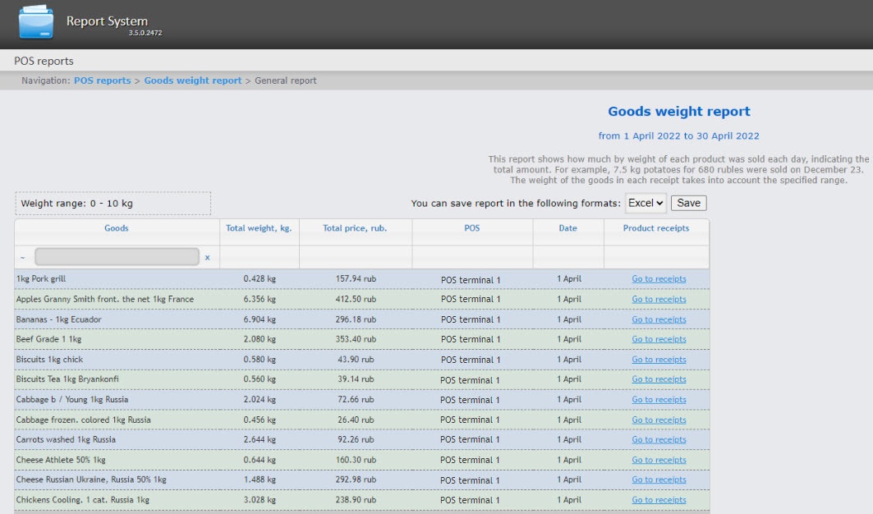Go to receipts for Biscuits Tea Bryankonfi
Screen dimensions: 873x514
point(659,379)
